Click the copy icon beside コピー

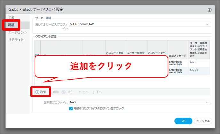click(x=64, y=92)
